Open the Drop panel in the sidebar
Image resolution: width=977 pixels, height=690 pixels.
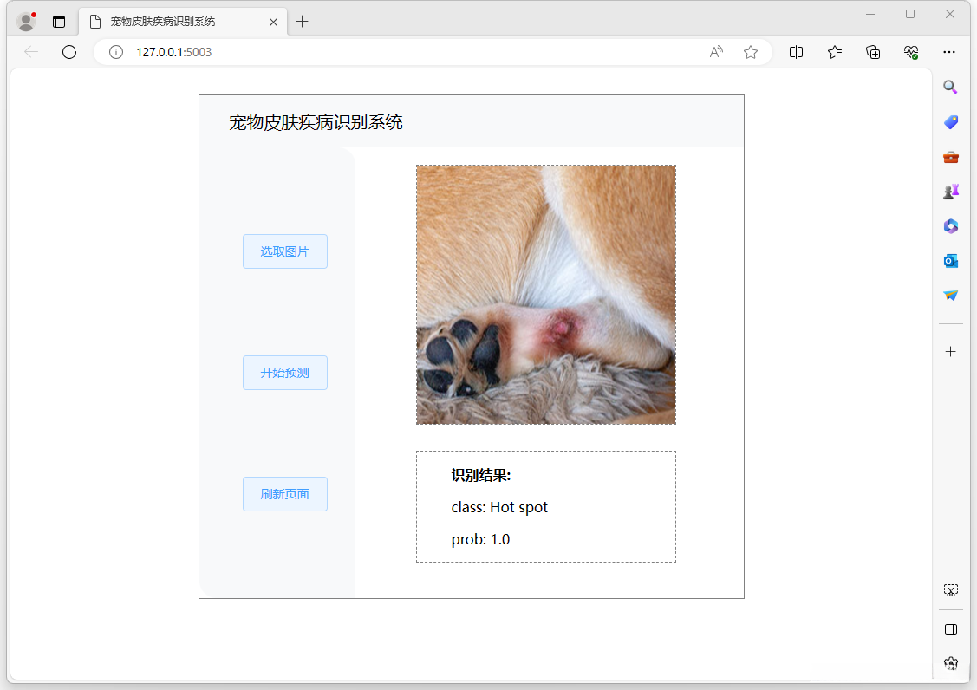[950, 295]
